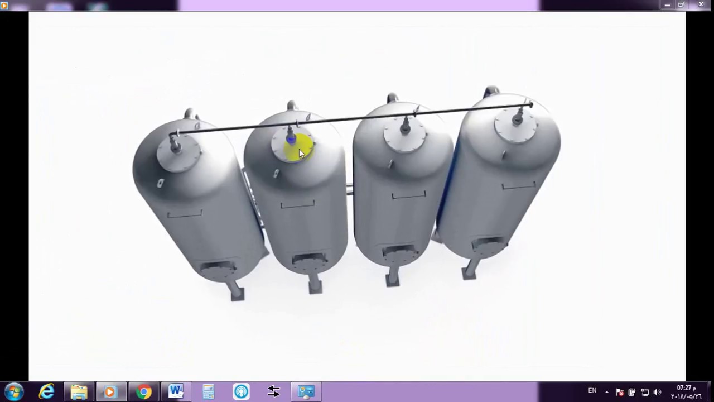The image size is (714, 402).
Task: Open network connection tray icon
Action: pyautogui.click(x=645, y=393)
